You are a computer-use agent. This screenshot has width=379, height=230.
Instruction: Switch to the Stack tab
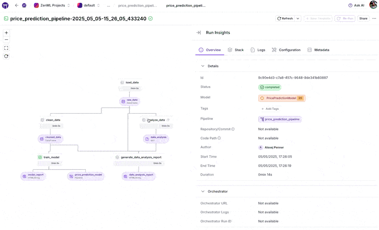(x=235, y=50)
